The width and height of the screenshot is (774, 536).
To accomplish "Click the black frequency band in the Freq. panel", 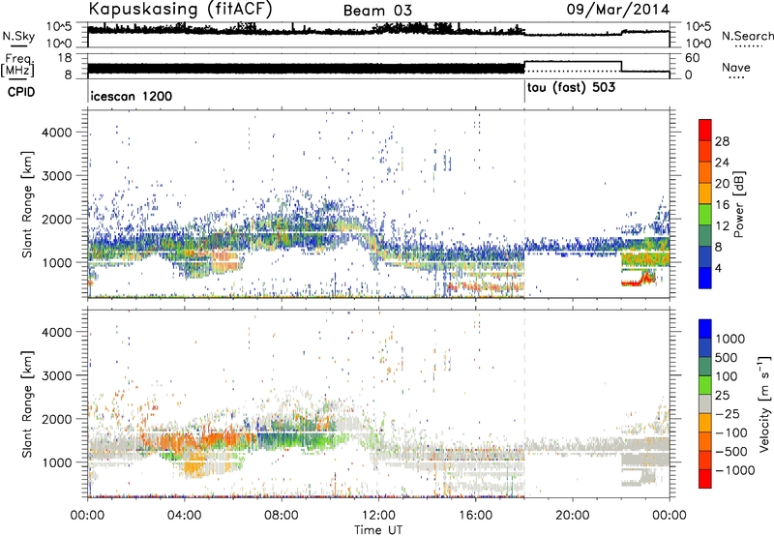I will click(x=306, y=69).
